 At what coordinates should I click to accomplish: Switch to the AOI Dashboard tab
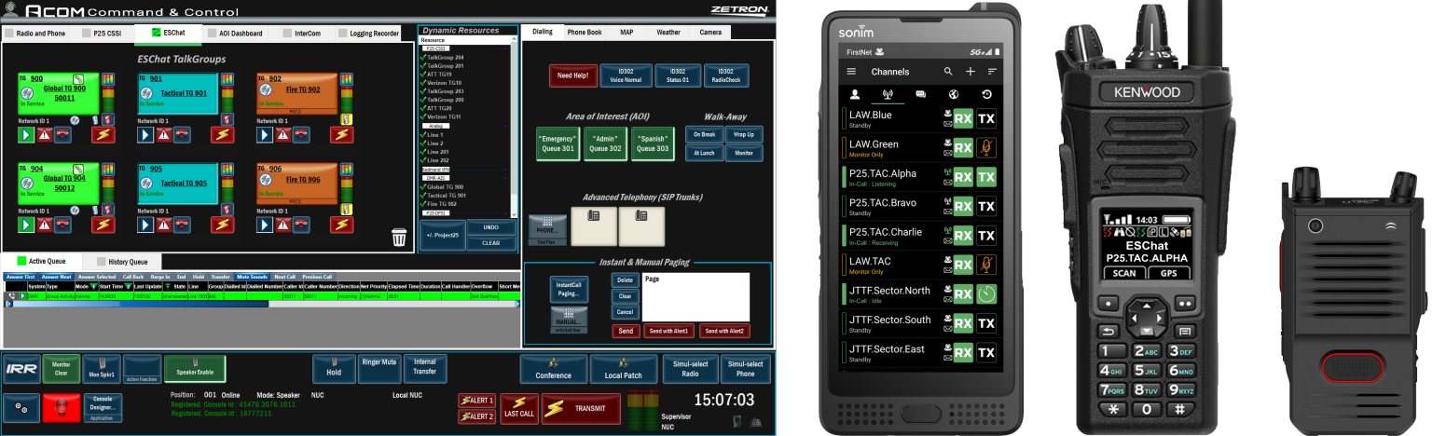pos(234,34)
